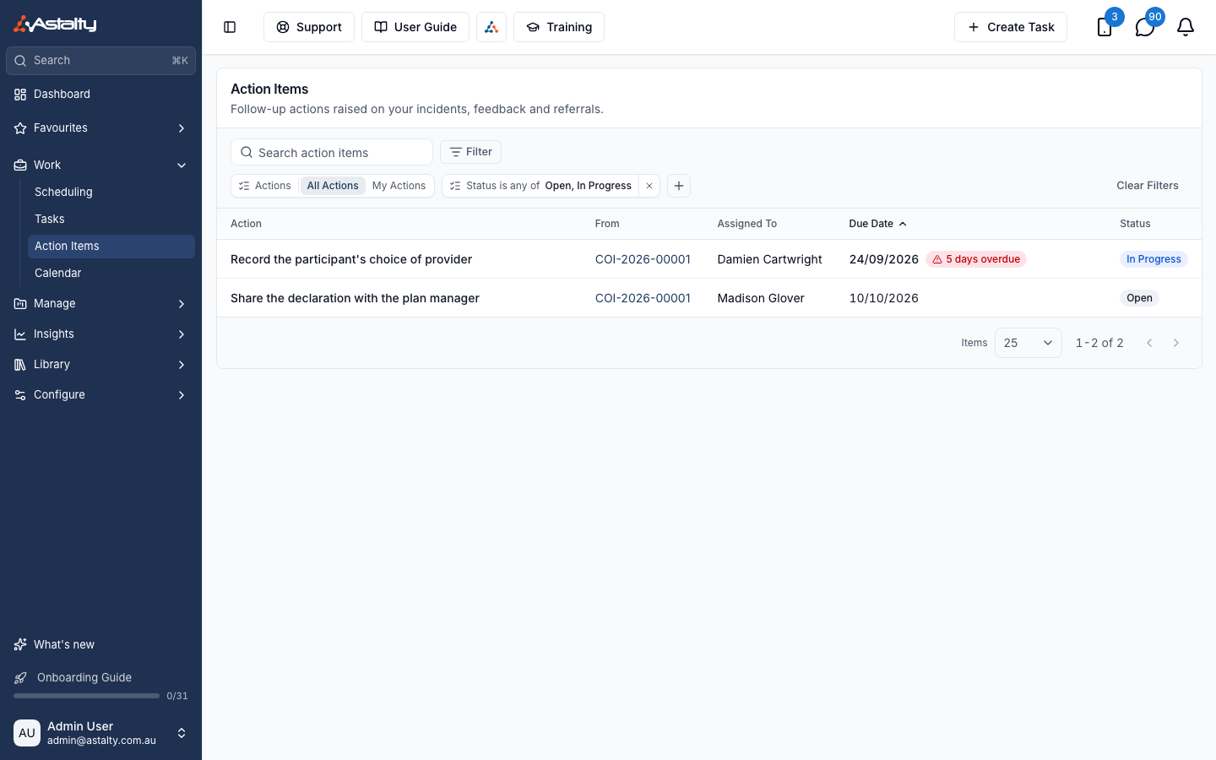The width and height of the screenshot is (1216, 760).
Task: Open the COI-2026-00001 link for Damien Cartwright
Action: point(643,259)
